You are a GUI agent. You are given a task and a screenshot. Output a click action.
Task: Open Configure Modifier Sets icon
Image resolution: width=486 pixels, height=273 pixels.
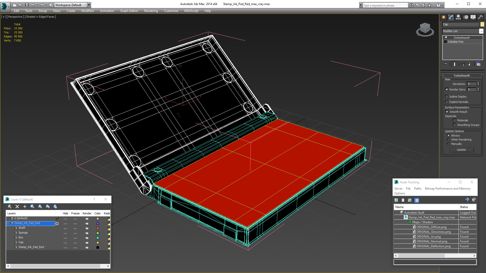coord(478,64)
